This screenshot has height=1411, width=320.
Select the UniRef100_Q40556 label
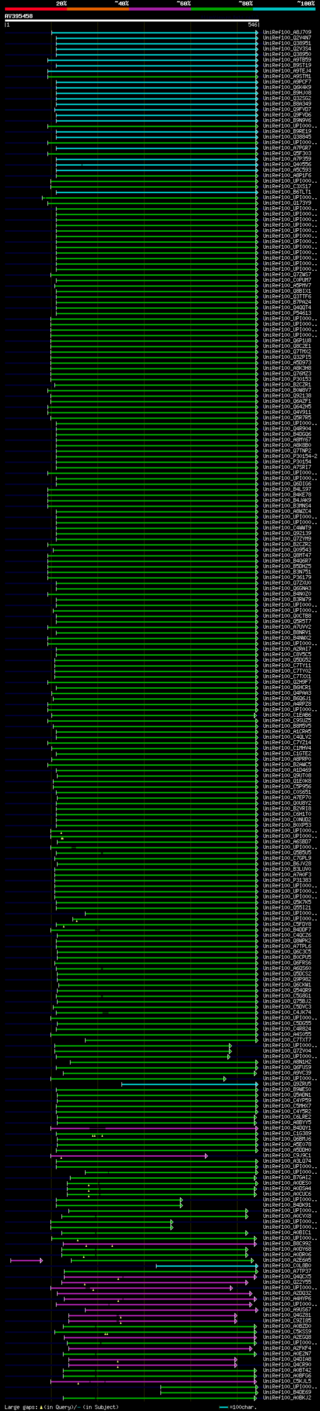pyautogui.click(x=286, y=164)
